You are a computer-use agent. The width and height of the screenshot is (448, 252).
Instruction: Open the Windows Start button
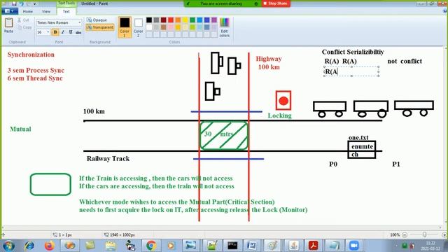8,246
